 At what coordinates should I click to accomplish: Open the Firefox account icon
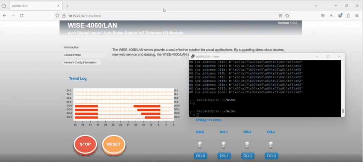pyautogui.click(x=340, y=16)
